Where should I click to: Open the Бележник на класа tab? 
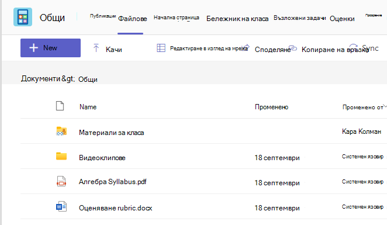pos(237,19)
